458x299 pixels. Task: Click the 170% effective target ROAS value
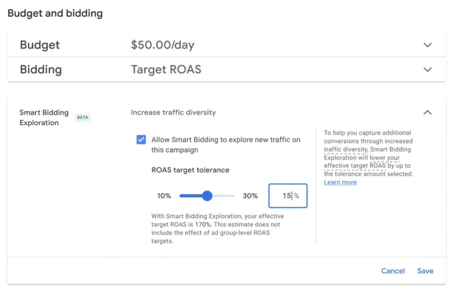tap(203, 224)
